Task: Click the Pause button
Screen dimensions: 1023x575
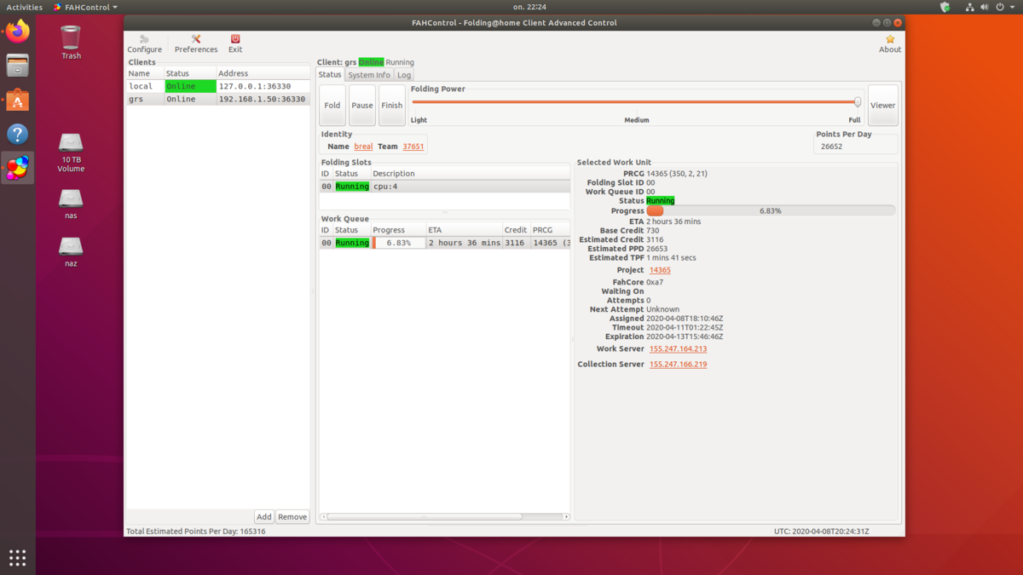Action: (362, 106)
